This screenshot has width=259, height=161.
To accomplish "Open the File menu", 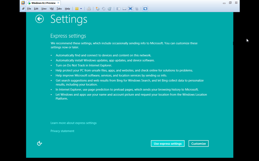I will tap(29, 9).
